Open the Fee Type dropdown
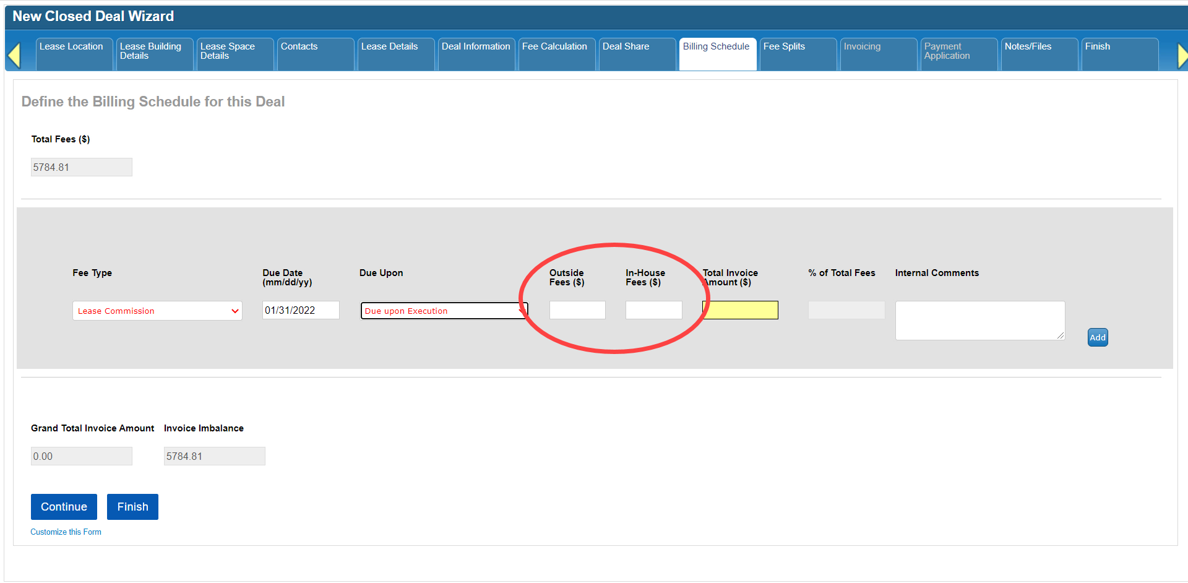The width and height of the screenshot is (1188, 583). pyautogui.click(x=157, y=311)
